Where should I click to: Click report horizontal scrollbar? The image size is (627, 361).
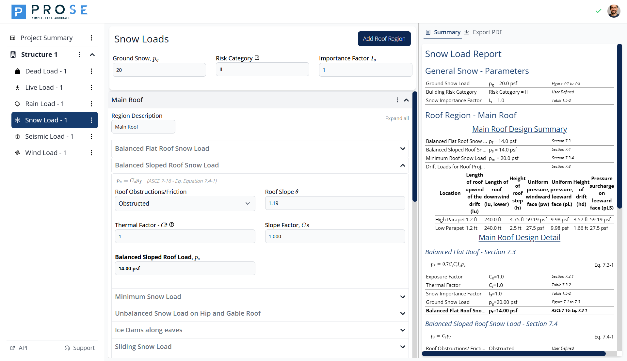[514, 353]
